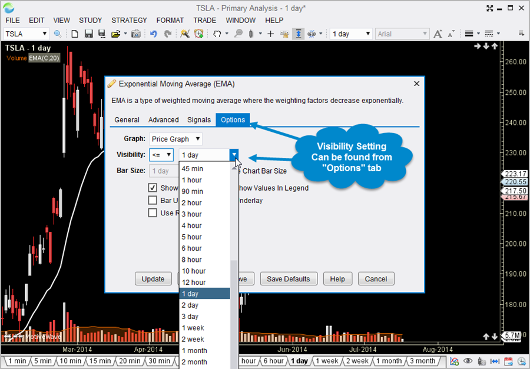Add study with chart plus icon
The height and width of the screenshot is (369, 530).
pyautogui.click(x=454, y=361)
